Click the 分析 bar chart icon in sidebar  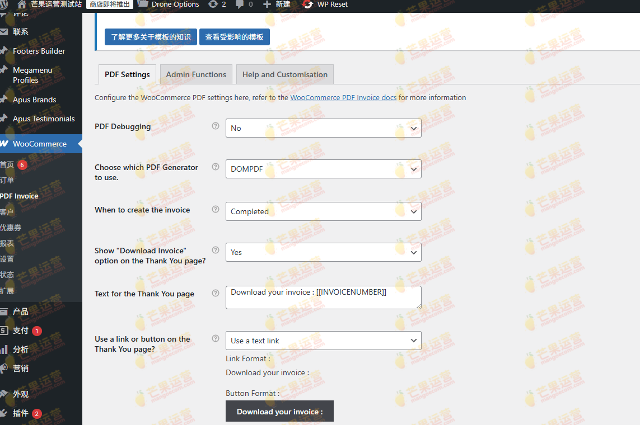[x=4, y=350]
